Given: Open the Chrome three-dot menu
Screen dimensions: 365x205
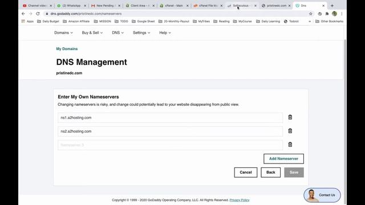Looking at the screenshot, I should pyautogui.click(x=342, y=14).
